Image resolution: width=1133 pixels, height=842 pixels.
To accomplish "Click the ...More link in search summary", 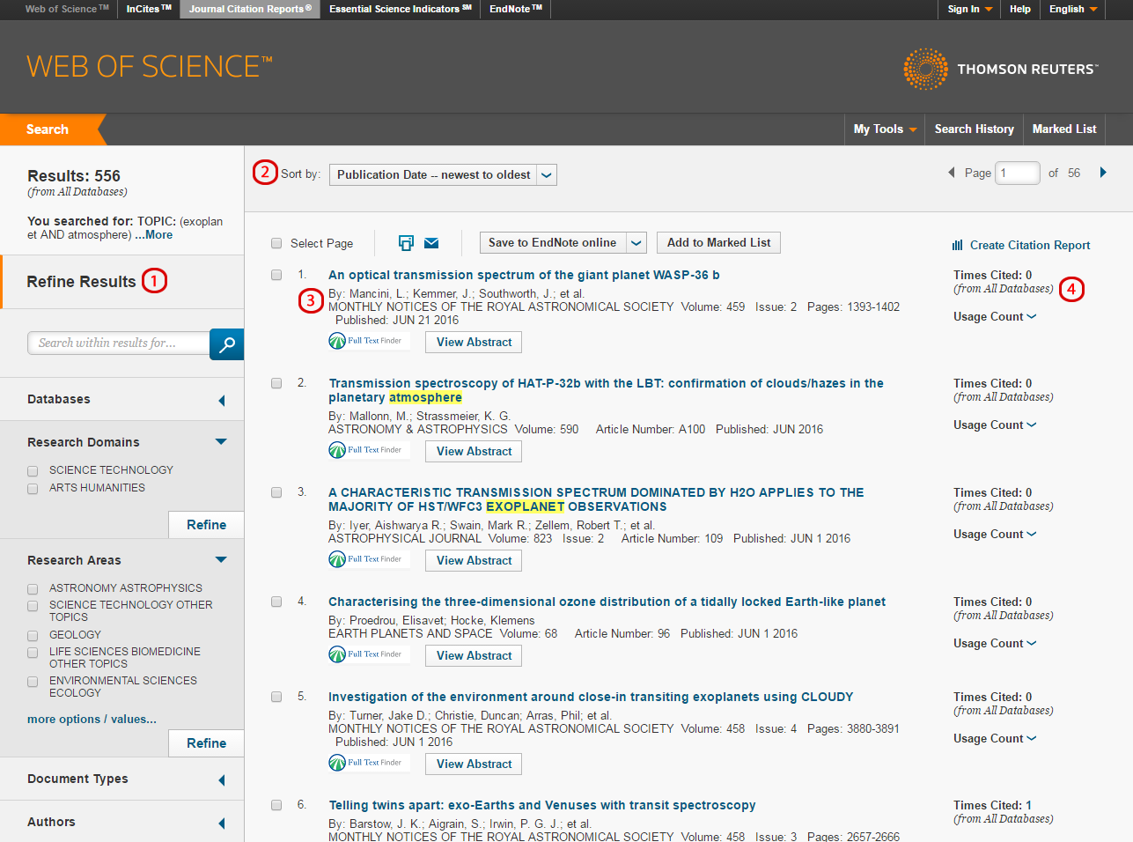I will click(153, 234).
